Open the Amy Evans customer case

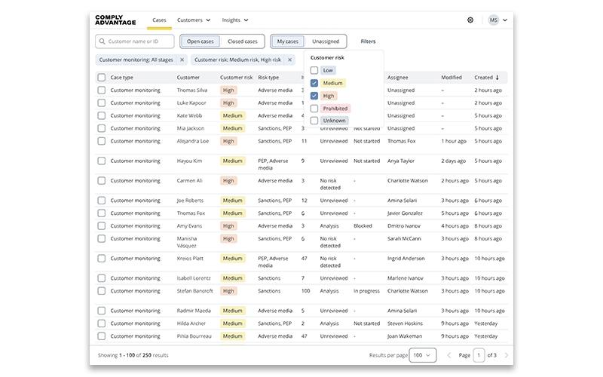(189, 225)
